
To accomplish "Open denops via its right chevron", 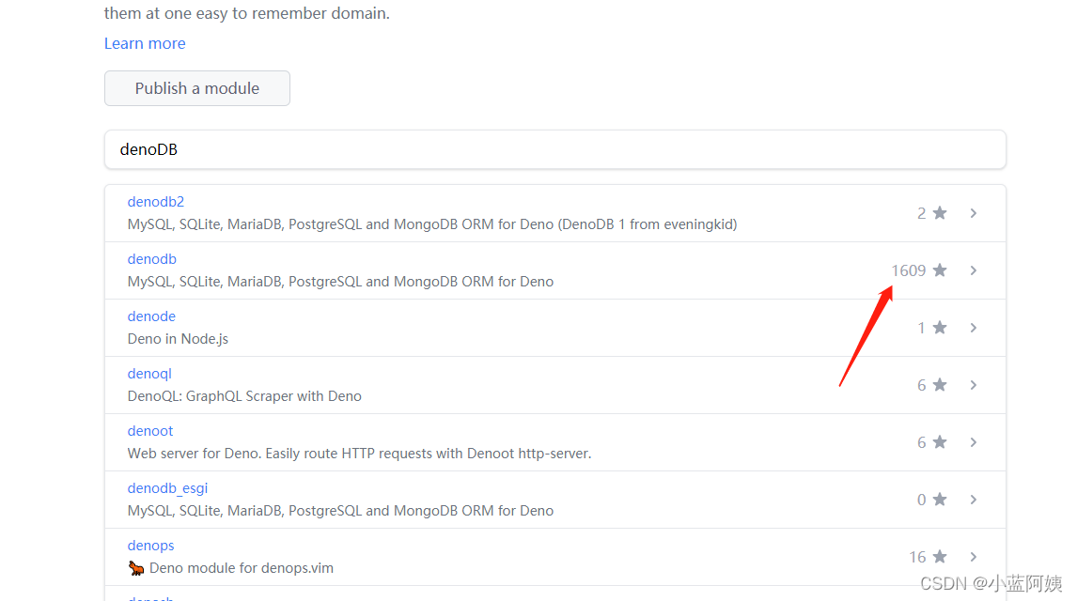I will pyautogui.click(x=974, y=557).
